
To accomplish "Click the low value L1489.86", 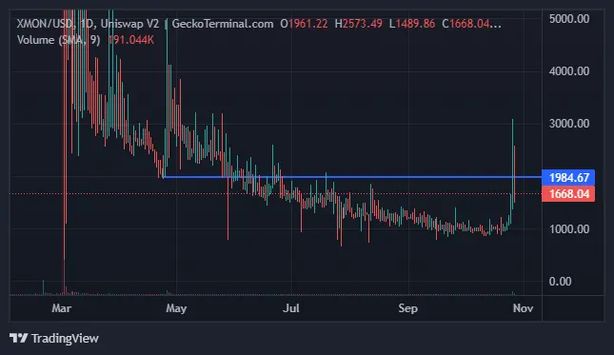I will click(412, 24).
